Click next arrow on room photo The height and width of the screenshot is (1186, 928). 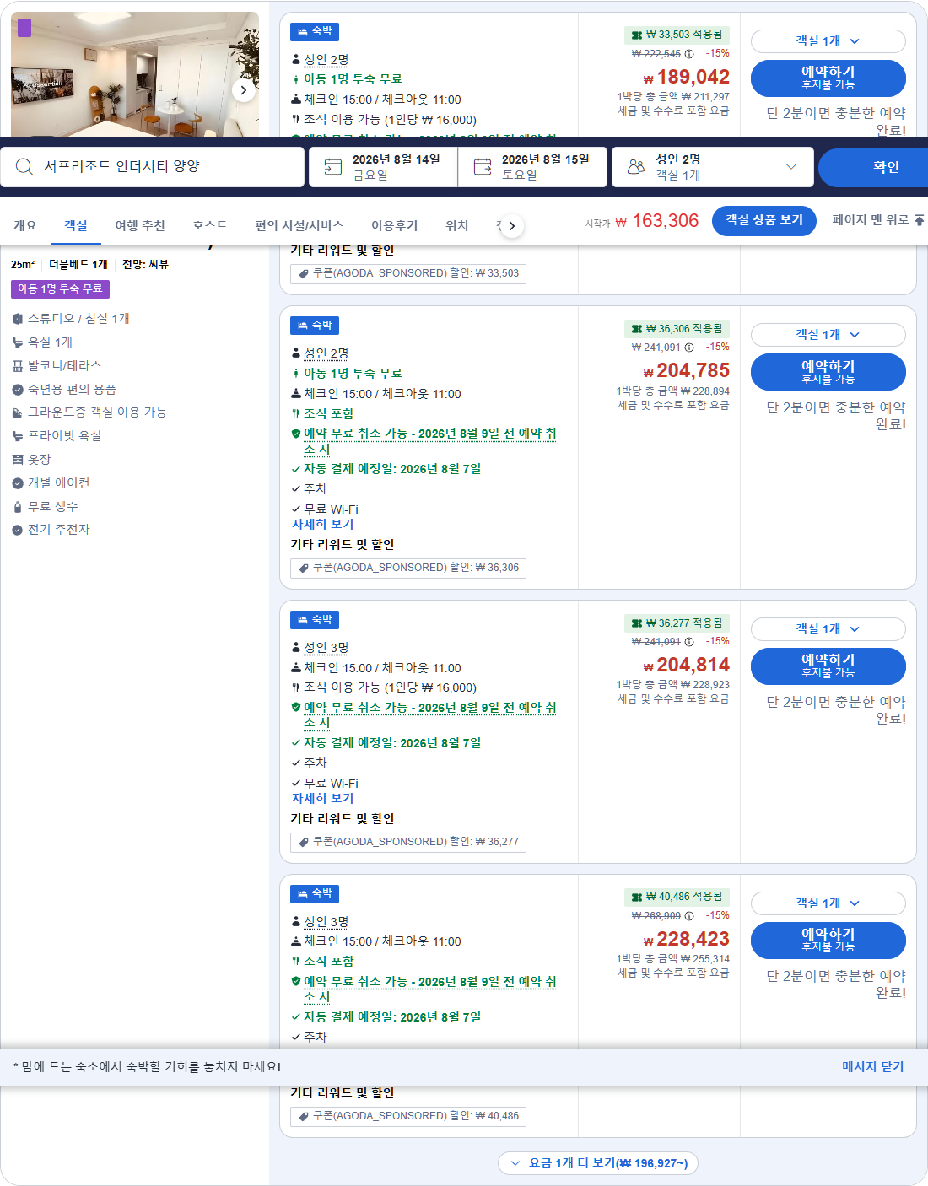pos(244,89)
